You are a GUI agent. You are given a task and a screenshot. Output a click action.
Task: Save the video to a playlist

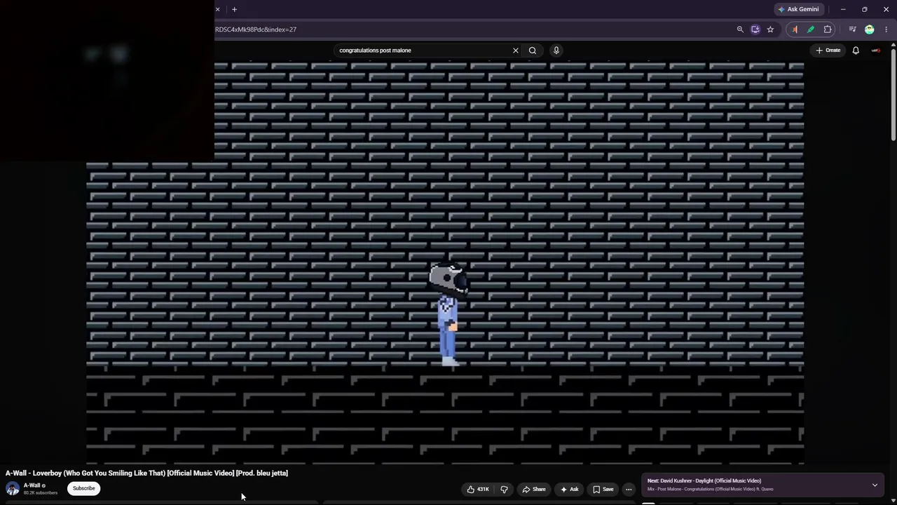pyautogui.click(x=603, y=490)
